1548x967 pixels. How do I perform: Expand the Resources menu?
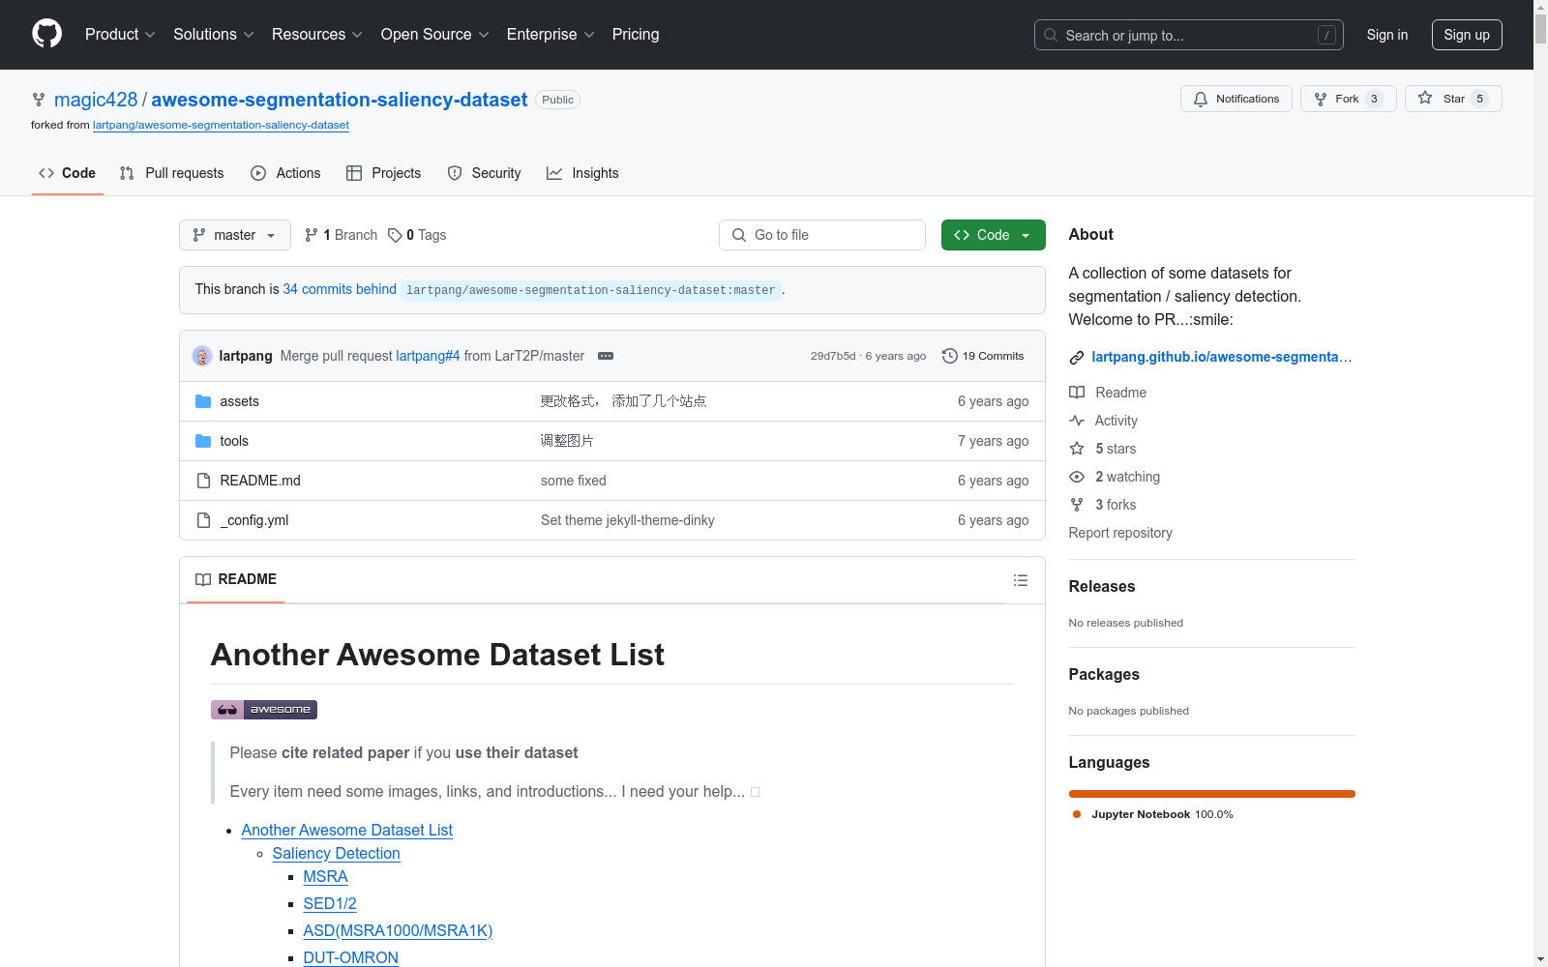(x=317, y=35)
